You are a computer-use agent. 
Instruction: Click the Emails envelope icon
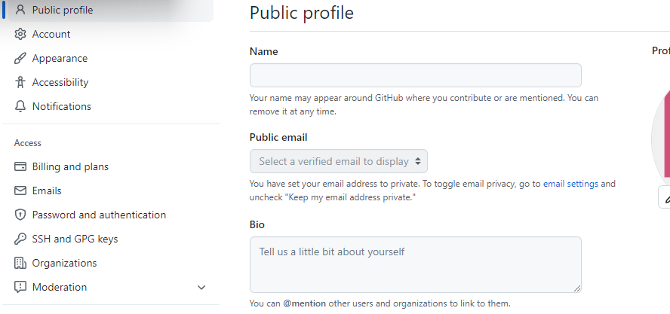(x=20, y=191)
